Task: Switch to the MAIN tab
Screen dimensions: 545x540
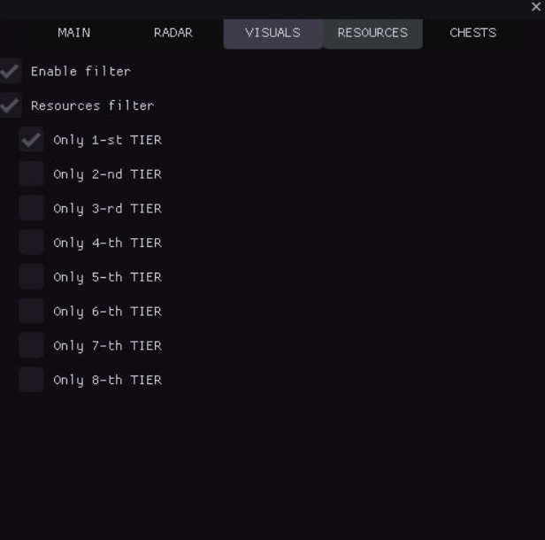Action: point(74,33)
